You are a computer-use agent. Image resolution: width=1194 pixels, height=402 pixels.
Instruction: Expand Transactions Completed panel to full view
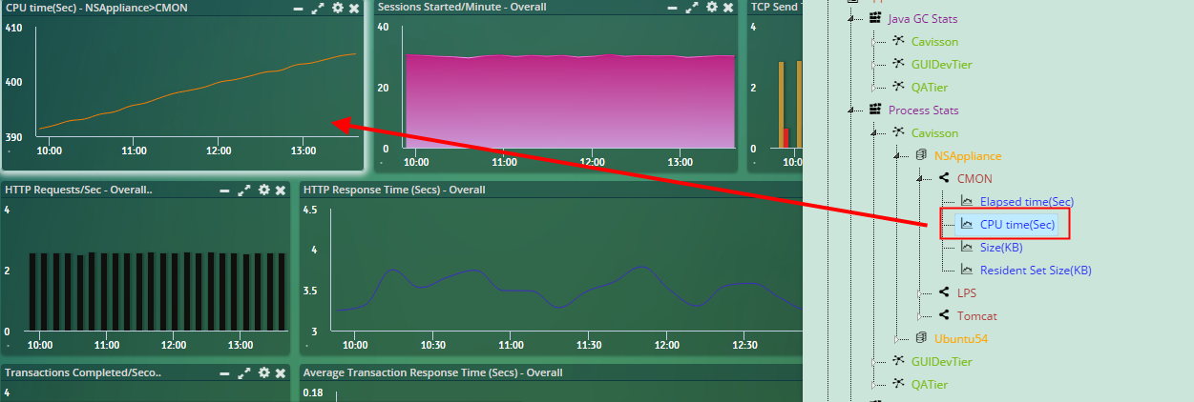point(244,373)
